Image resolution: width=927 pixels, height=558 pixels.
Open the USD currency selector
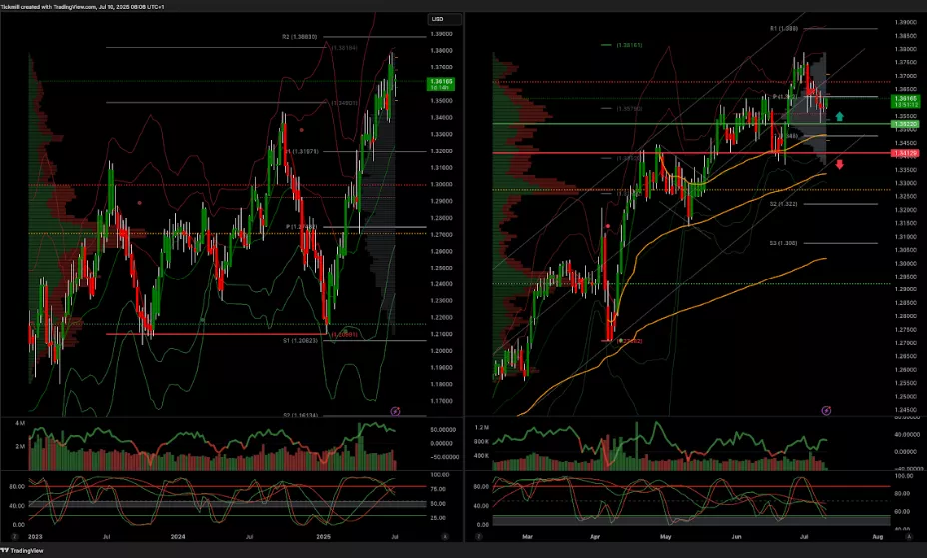[444, 19]
